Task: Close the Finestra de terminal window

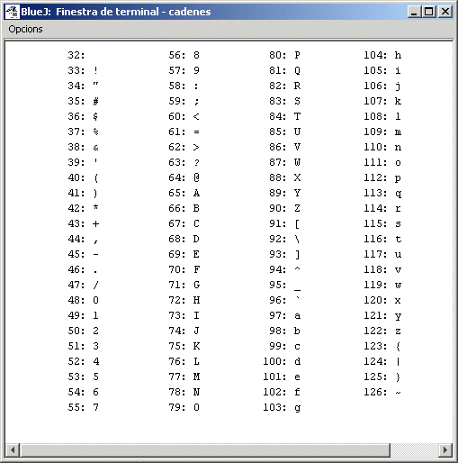Action: 445,12
